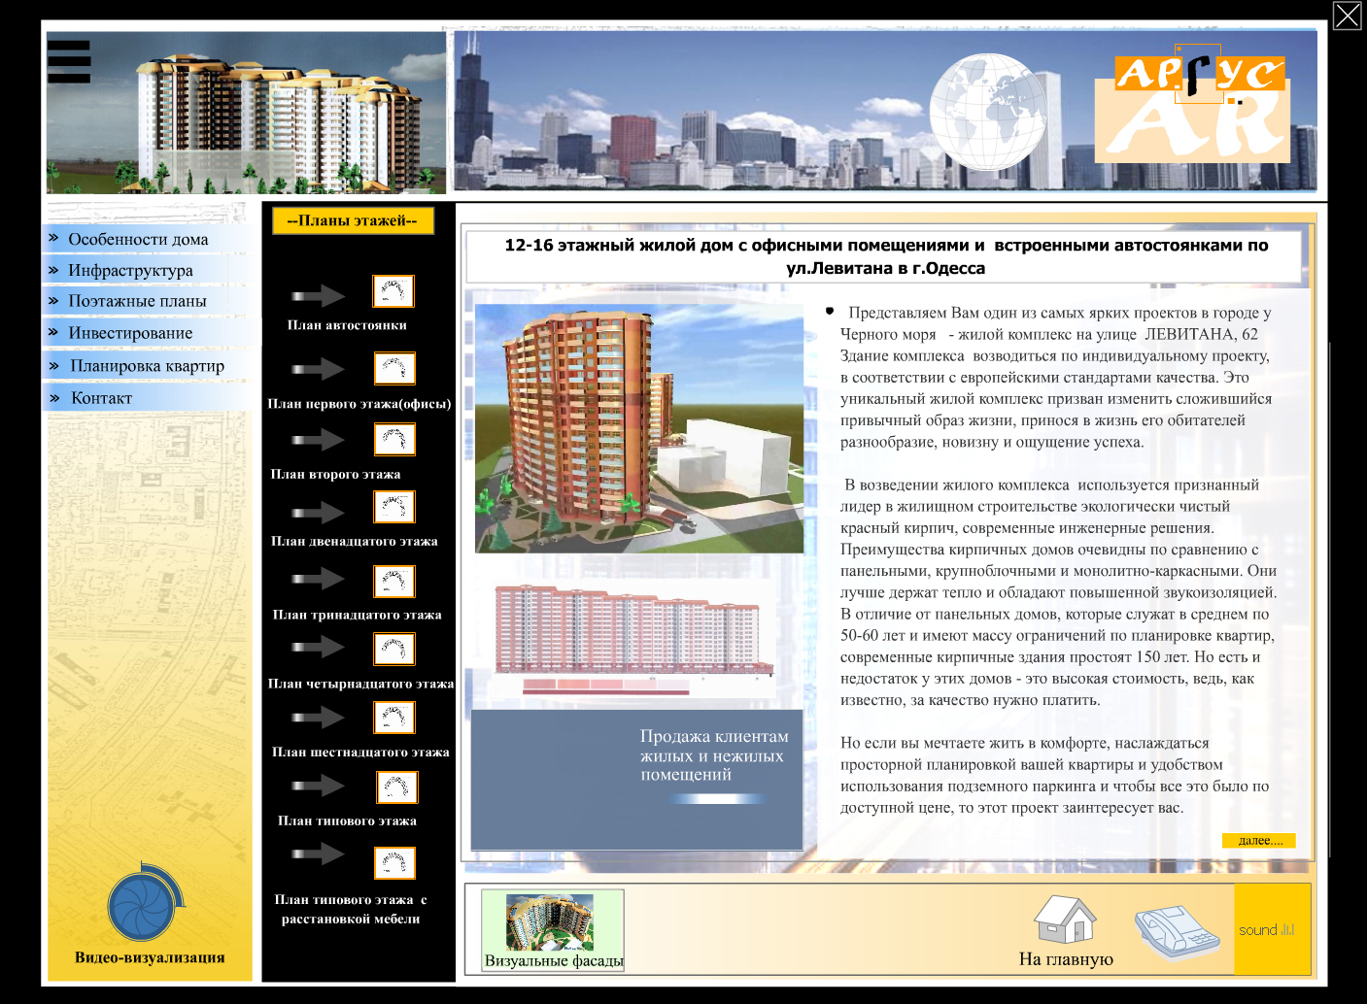Click the title mentioning ул.Левитана в г.Одесса

pyautogui.click(x=886, y=256)
